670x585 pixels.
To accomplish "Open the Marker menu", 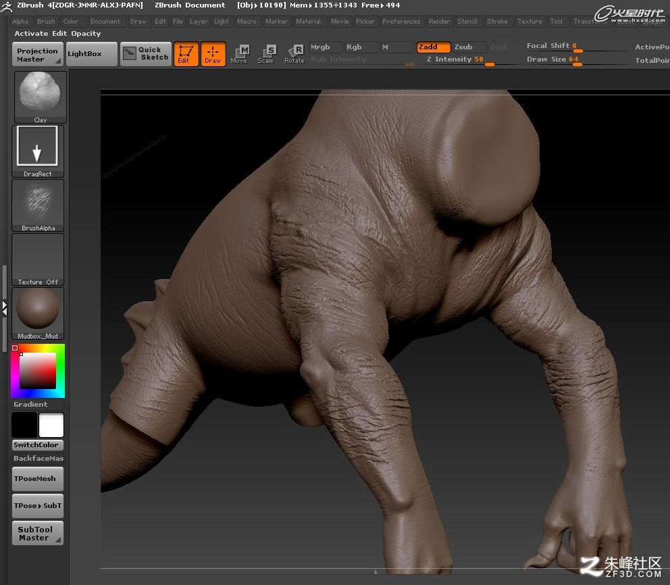I will [276, 22].
